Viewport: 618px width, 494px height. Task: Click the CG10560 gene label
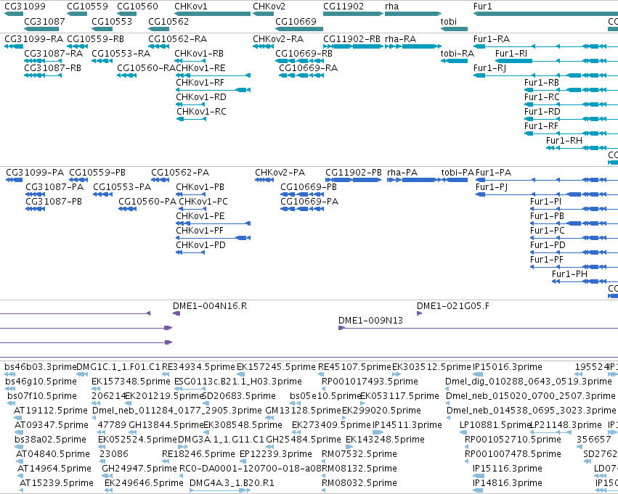137,7
